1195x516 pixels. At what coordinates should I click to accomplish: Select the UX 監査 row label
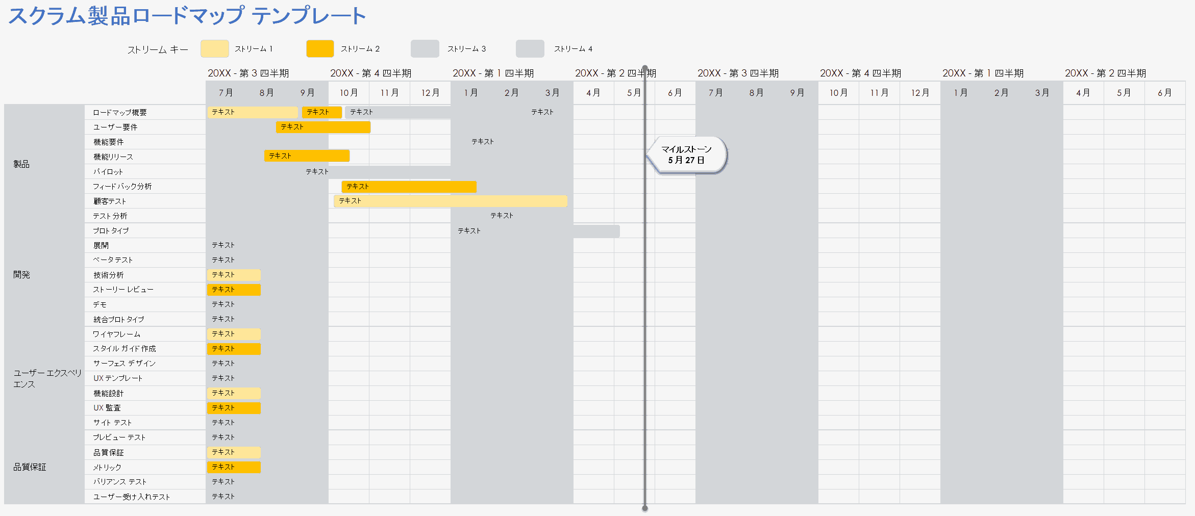107,408
